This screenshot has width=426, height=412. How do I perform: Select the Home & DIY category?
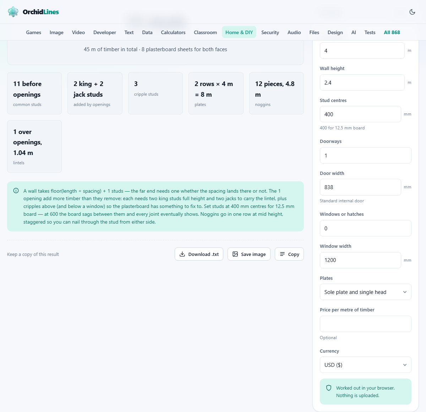[239, 32]
